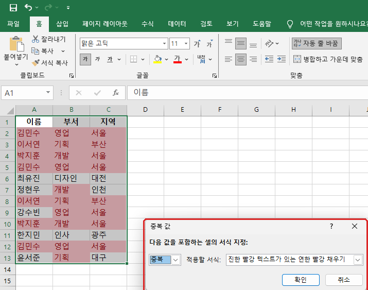The width and height of the screenshot is (368, 290).
Task: Increase font size with the larger 가 icon
Action: pyautogui.click(x=197, y=44)
